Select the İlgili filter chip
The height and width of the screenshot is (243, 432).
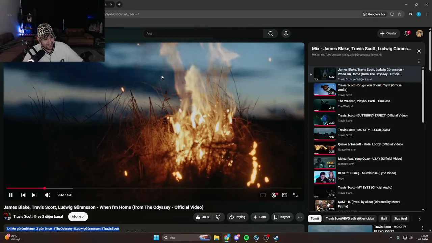[384, 219]
